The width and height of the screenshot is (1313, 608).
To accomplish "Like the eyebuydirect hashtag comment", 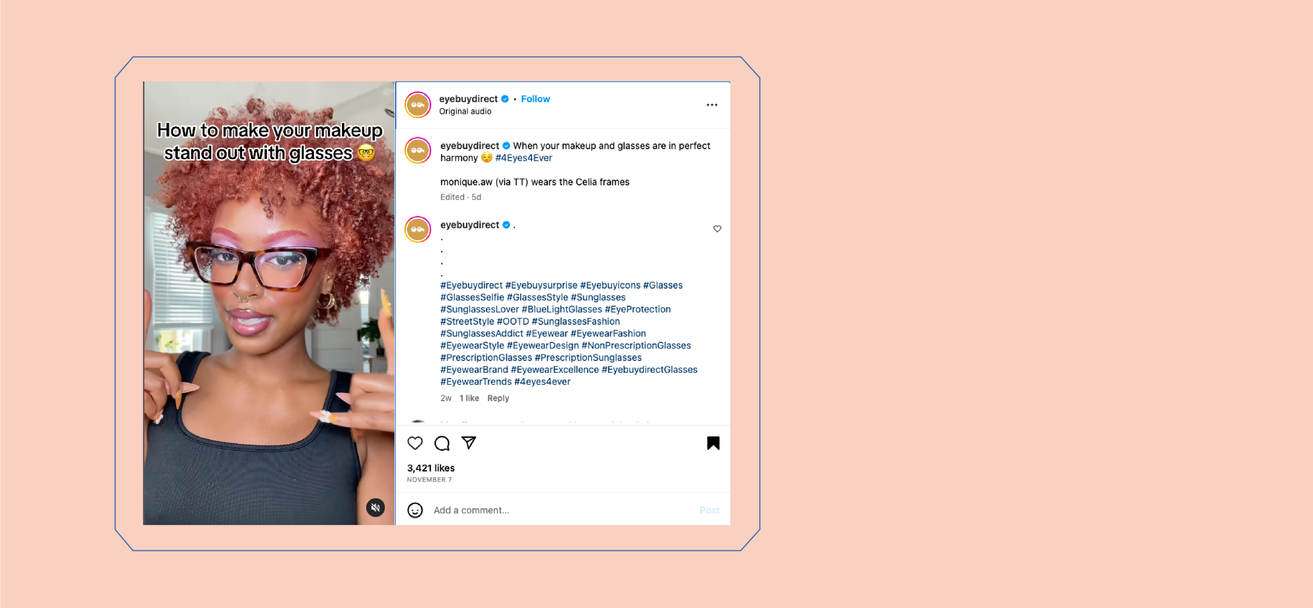I will coord(717,228).
